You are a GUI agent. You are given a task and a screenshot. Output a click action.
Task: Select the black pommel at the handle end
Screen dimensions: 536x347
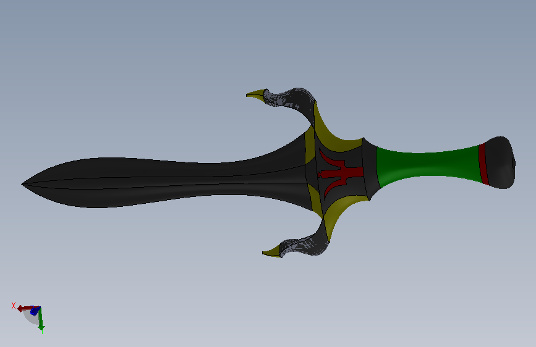[500, 162]
